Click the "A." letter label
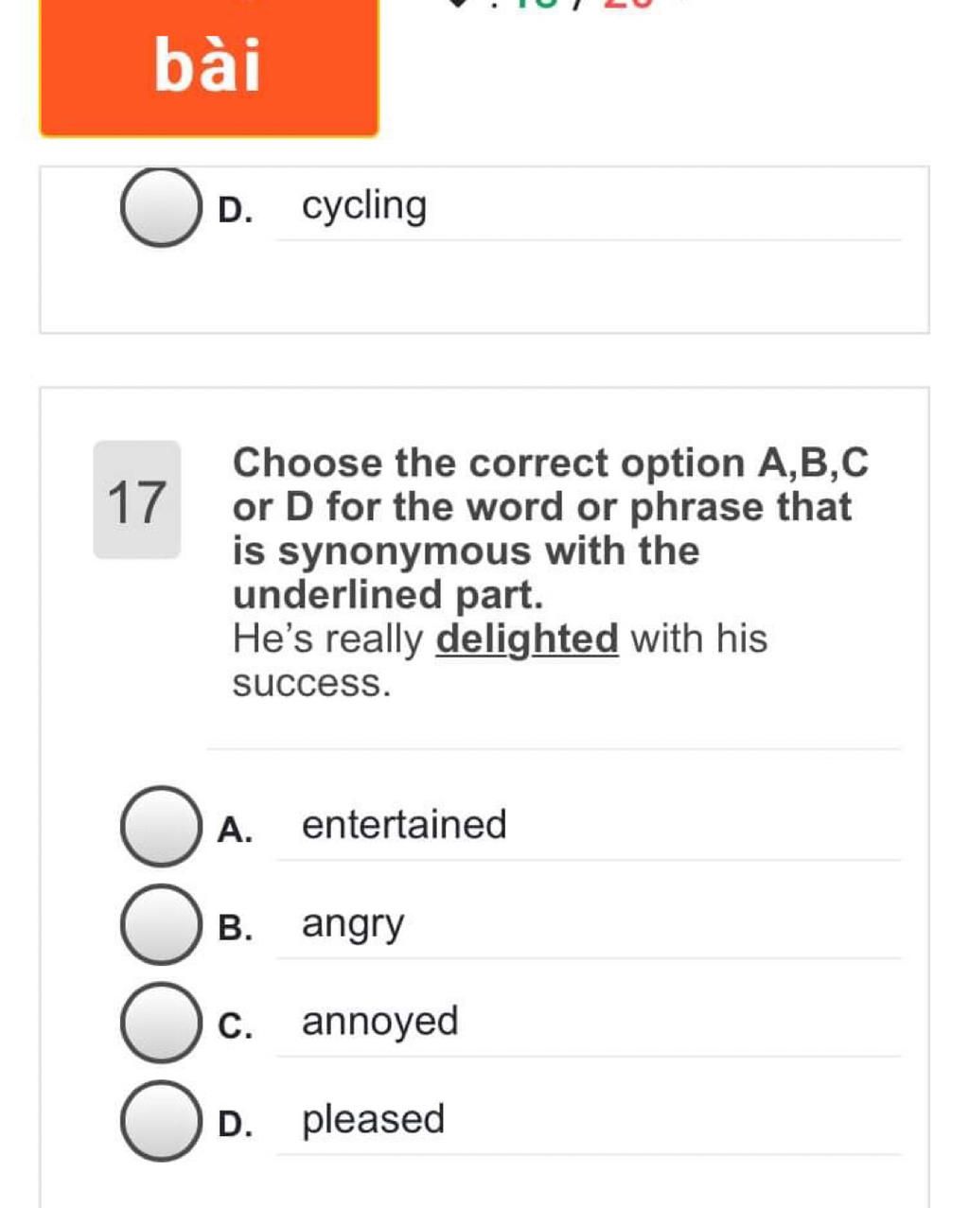Image resolution: width=969 pixels, height=1208 pixels. click(x=235, y=830)
